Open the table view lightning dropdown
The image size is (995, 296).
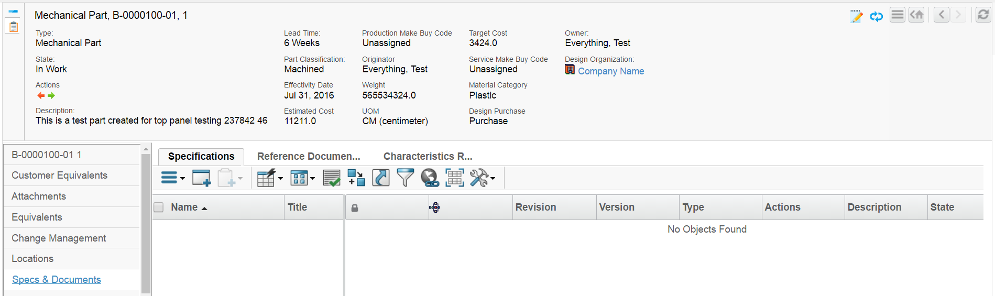point(269,178)
